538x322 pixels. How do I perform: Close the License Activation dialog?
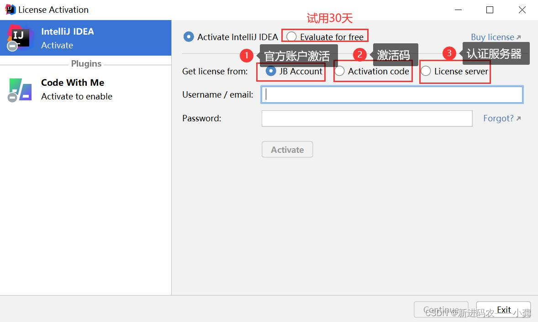click(x=522, y=10)
